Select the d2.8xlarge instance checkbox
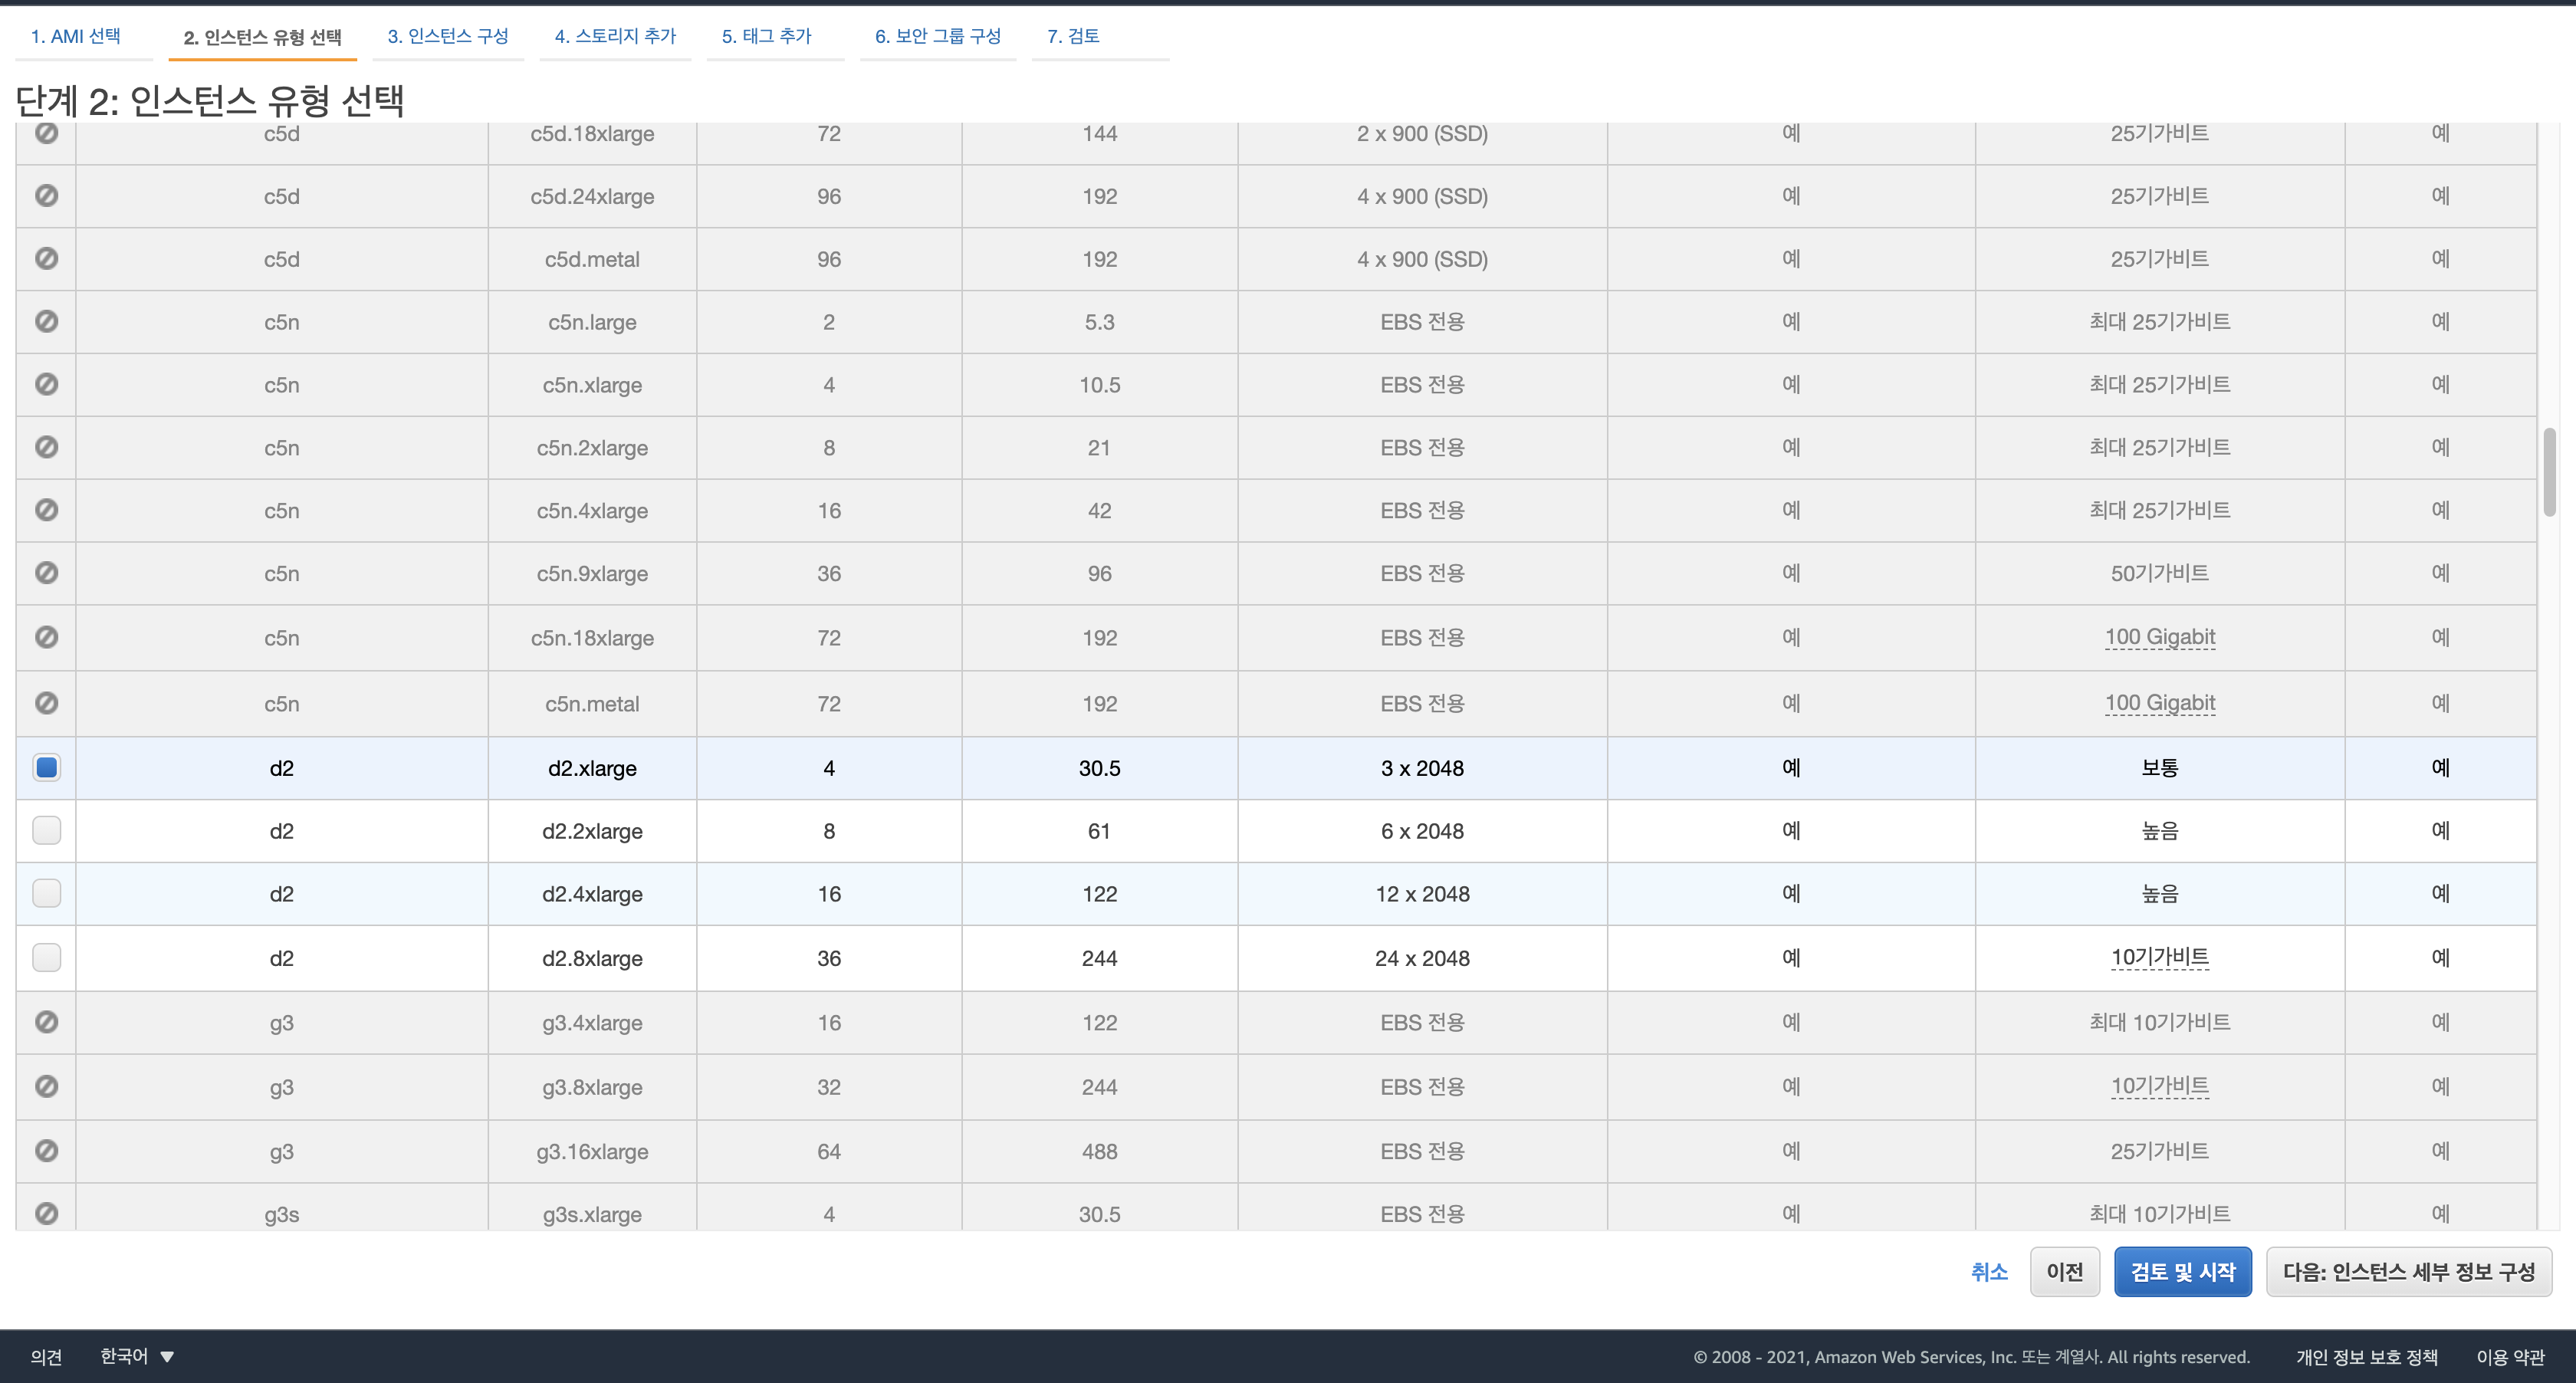 [x=46, y=957]
